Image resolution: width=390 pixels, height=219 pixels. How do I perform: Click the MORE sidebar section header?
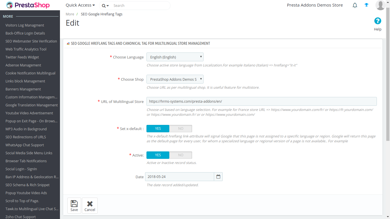[8, 17]
